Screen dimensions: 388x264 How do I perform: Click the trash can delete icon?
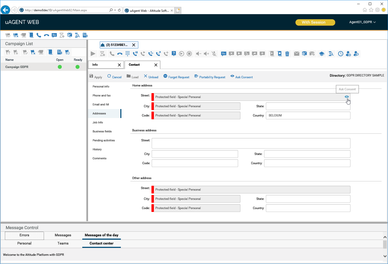287,54
